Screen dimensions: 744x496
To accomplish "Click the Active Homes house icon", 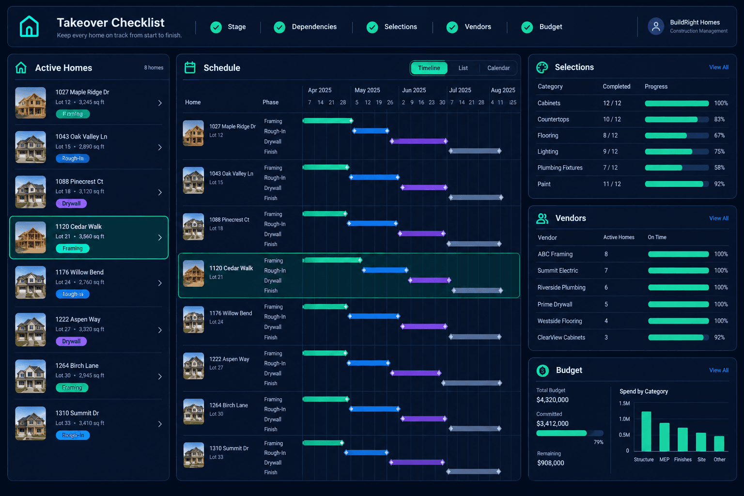I will click(21, 68).
